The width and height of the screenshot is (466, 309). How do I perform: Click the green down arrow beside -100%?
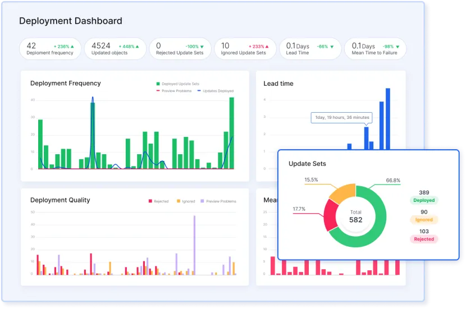pyautogui.click(x=202, y=47)
